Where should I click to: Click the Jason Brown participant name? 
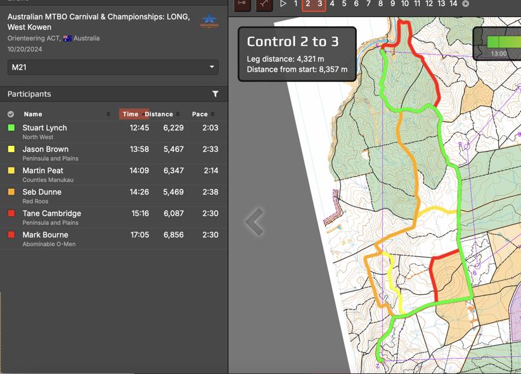click(x=46, y=149)
